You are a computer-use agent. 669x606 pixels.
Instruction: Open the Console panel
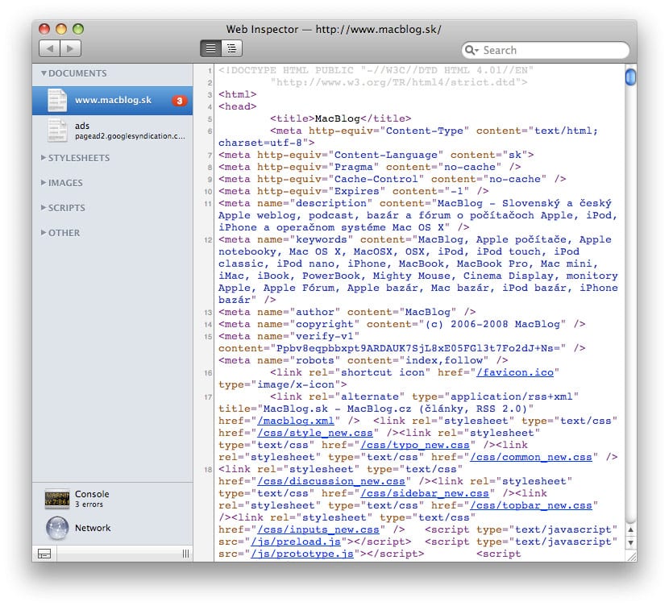[x=113, y=499]
